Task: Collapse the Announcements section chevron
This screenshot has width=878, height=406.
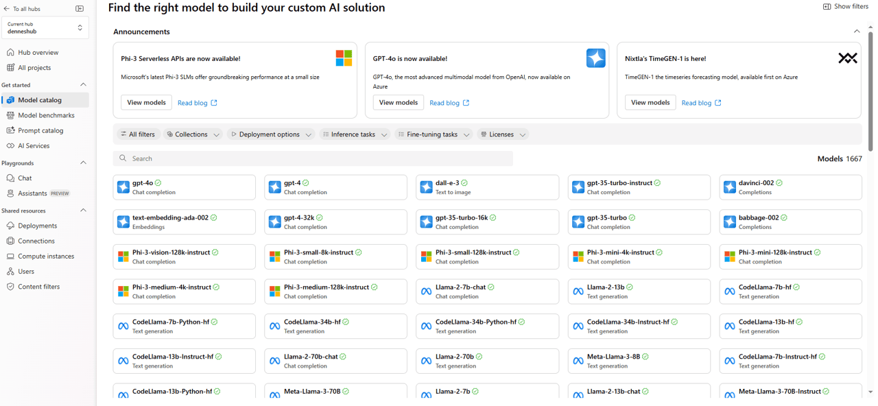Action: [857, 32]
